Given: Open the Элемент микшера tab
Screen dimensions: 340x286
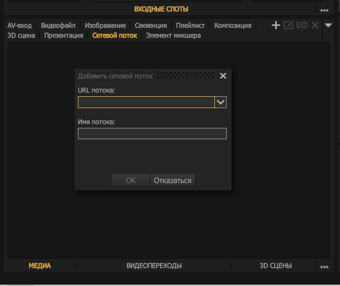Looking at the screenshot, I should click(173, 35).
